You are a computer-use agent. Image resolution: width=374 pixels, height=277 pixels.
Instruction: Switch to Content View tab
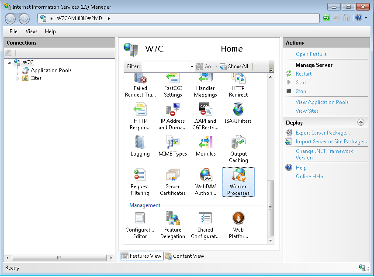pos(185,256)
